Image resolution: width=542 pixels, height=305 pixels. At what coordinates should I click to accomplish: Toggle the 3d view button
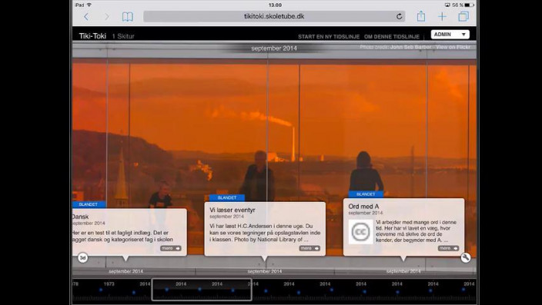pos(82,257)
